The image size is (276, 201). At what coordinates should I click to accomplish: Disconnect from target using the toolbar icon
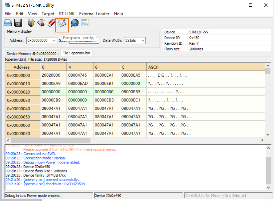click(41, 23)
